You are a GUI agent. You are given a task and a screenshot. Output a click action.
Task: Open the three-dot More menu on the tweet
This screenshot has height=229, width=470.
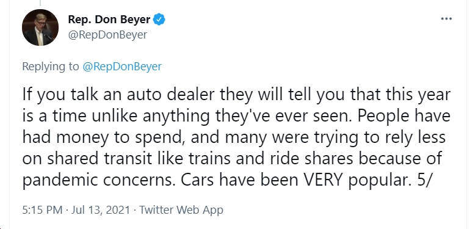click(446, 19)
